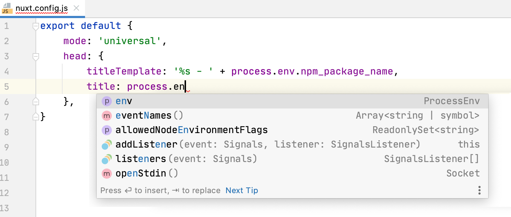This screenshot has height=217, width=511.
Task: Select the env completion suggestion
Action: pos(123,101)
